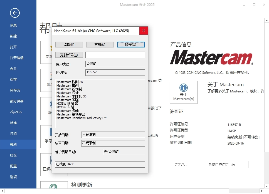Open 选项 in the sidebar
Screen dimensions: 269x194
pyautogui.click(x=13, y=177)
